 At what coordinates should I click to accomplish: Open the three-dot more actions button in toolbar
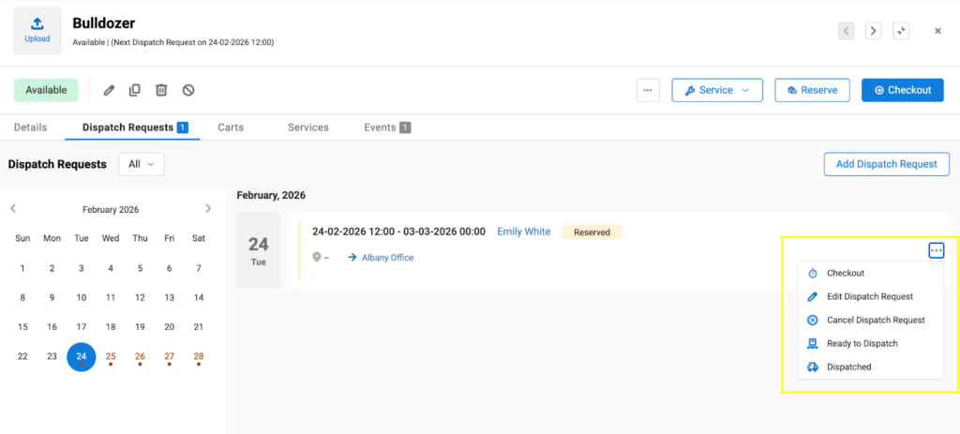click(x=649, y=90)
